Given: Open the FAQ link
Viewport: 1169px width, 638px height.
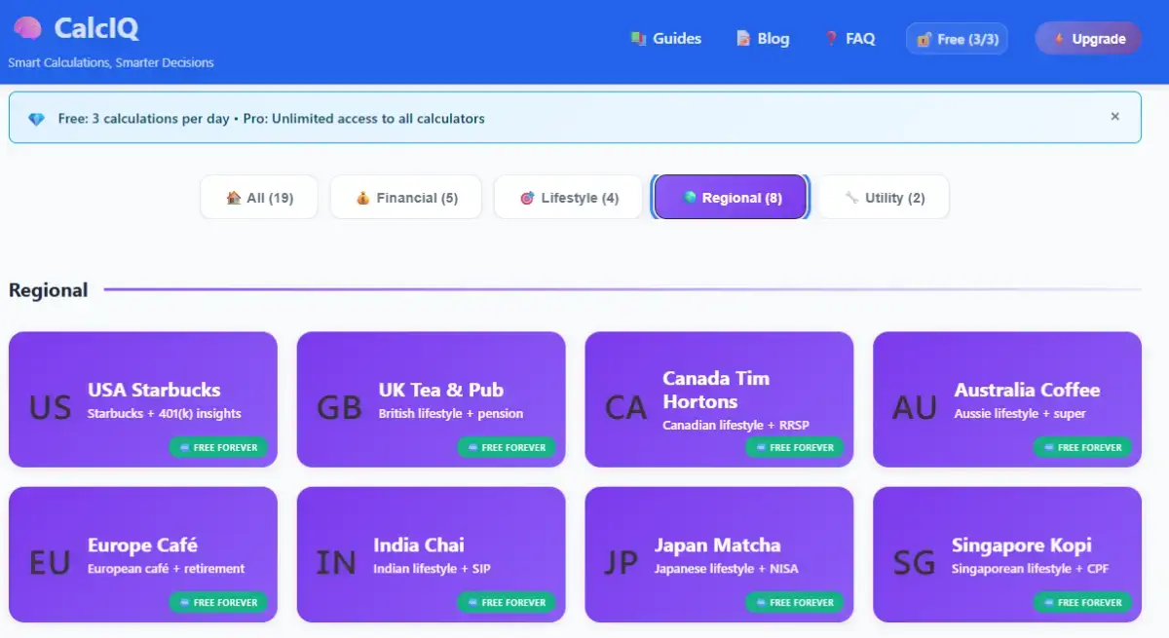Looking at the screenshot, I should (x=850, y=39).
